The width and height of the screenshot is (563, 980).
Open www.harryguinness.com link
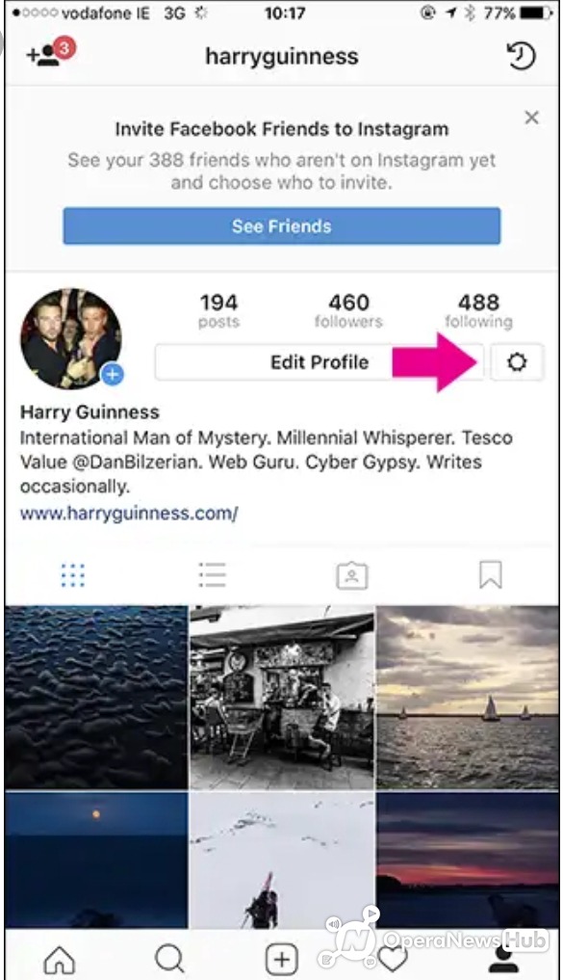129,514
